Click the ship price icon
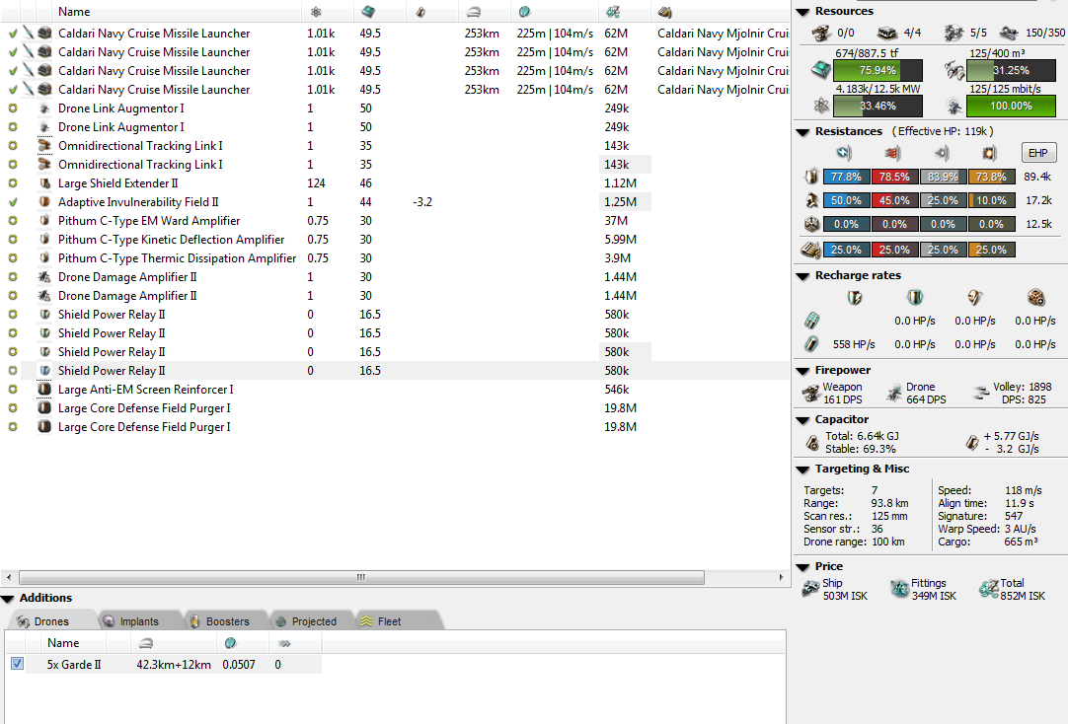 point(810,589)
